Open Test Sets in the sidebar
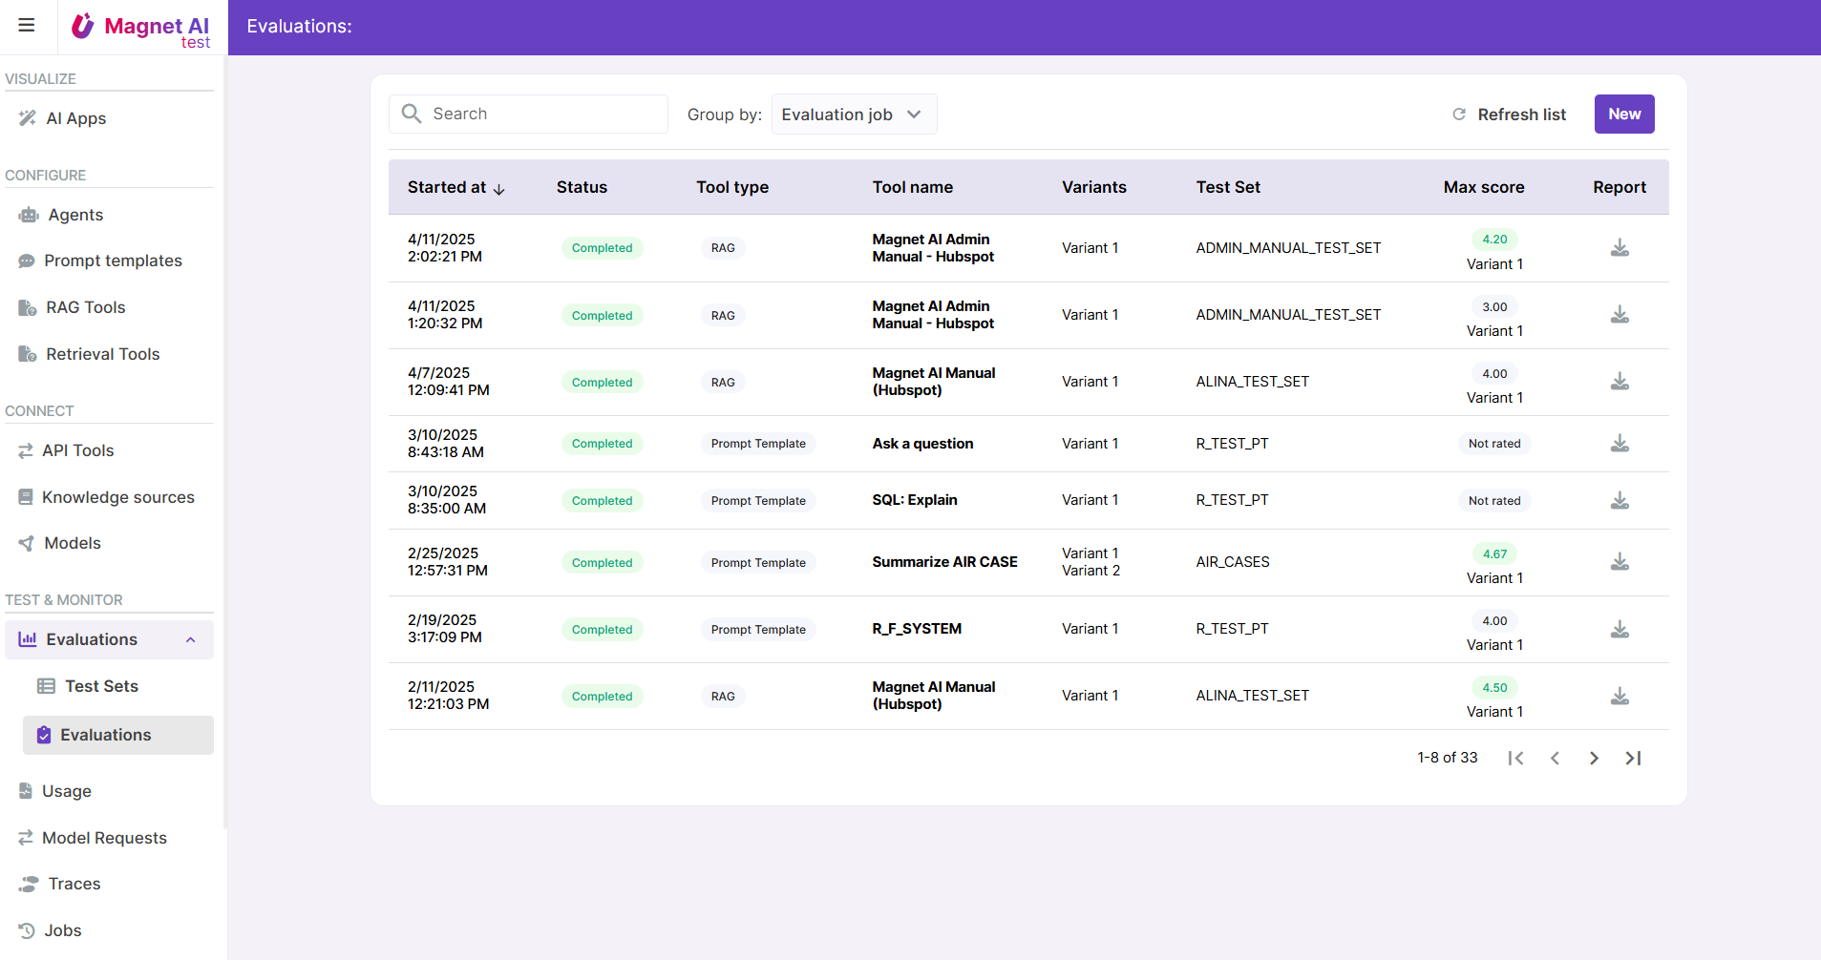1821x960 pixels. (x=101, y=686)
